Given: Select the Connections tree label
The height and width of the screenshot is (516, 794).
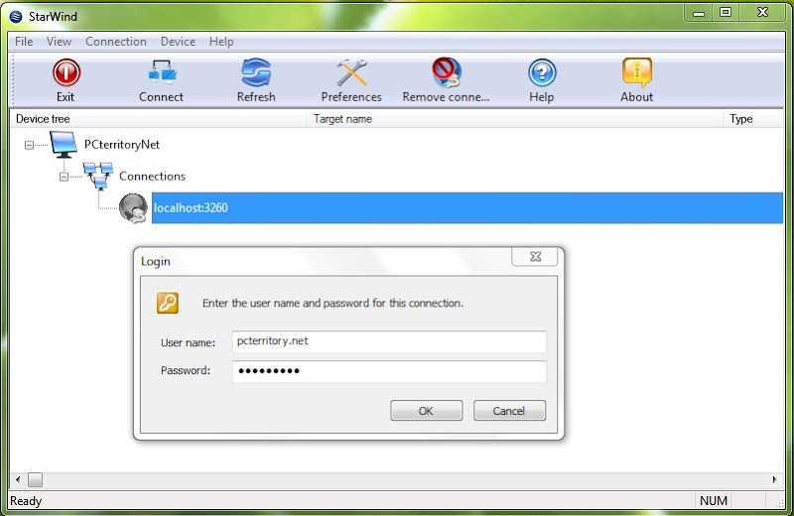Looking at the screenshot, I should click(153, 177).
